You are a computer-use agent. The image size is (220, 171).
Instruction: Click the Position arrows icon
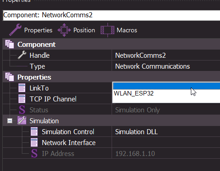pyautogui.click(x=64, y=30)
